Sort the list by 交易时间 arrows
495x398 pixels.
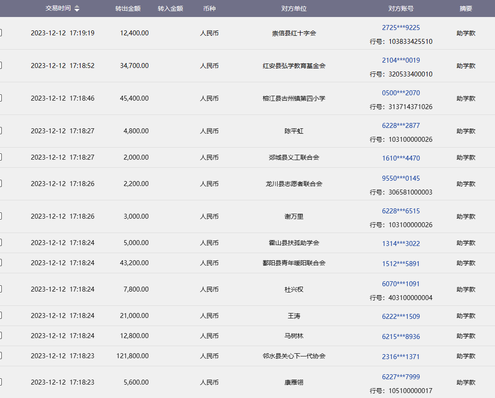[x=77, y=8]
